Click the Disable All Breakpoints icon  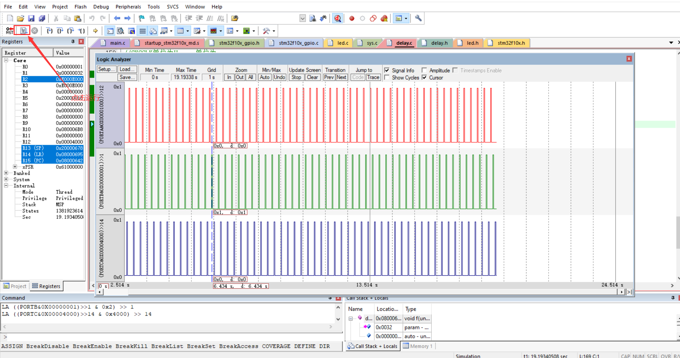tap(373, 18)
